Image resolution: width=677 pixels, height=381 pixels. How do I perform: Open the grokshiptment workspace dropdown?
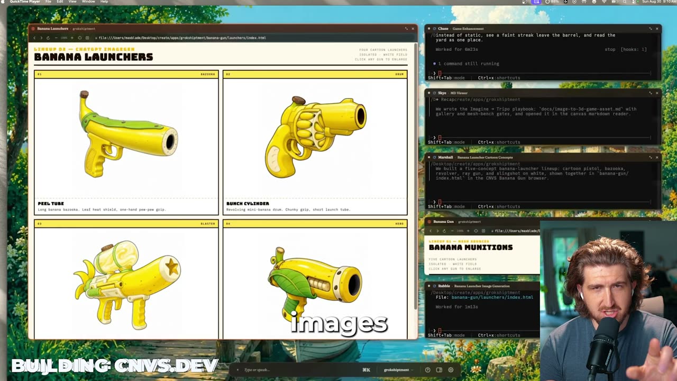pos(398,370)
